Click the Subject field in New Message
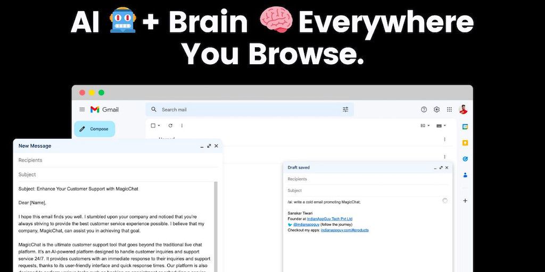The width and height of the screenshot is (545, 272). (x=118, y=174)
